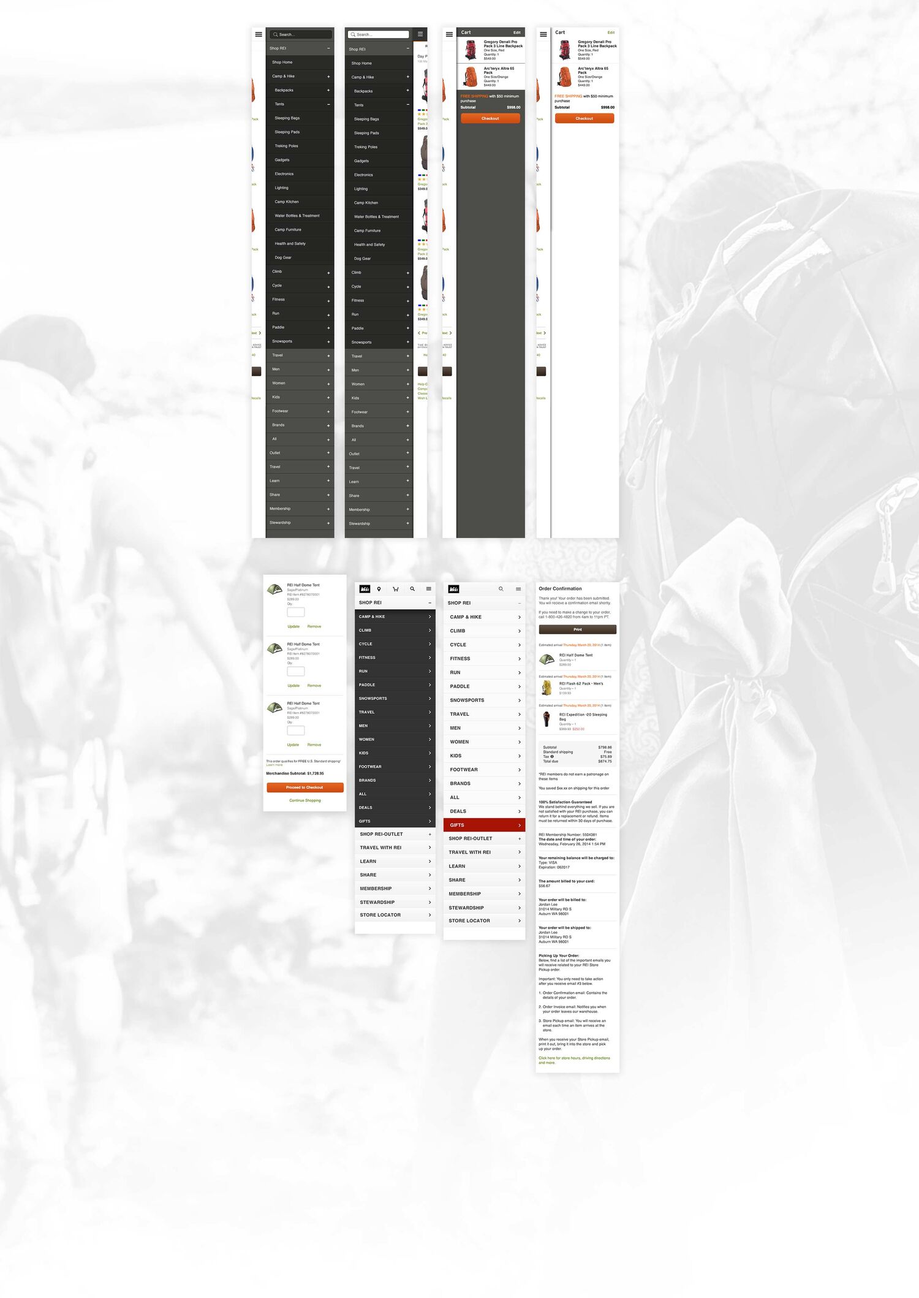Open the Arc'teryx Altra pack image in the white Cart

[x=564, y=77]
